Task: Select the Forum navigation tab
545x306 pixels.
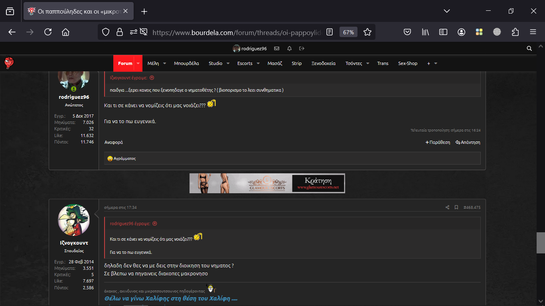Action: [125, 63]
